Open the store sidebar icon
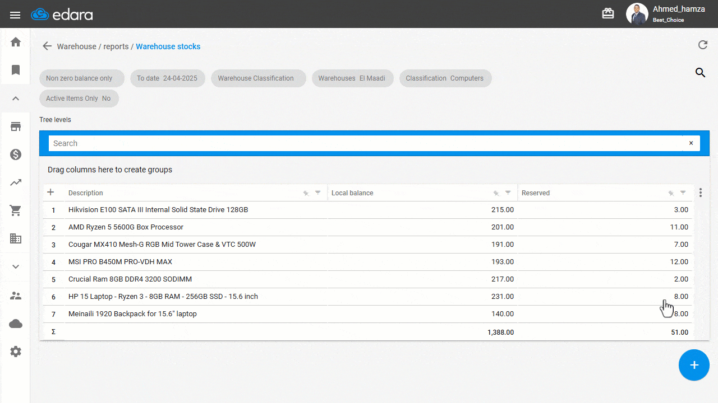 (x=16, y=126)
